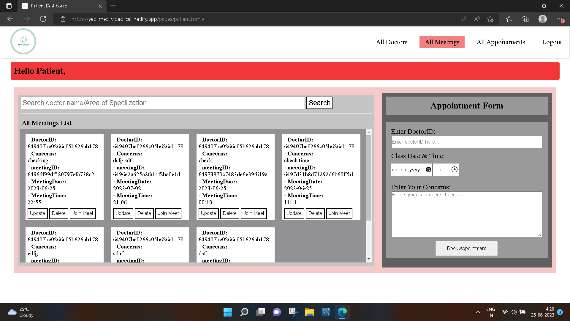Open taskbar Search
The height and width of the screenshot is (321, 570).
244,312
